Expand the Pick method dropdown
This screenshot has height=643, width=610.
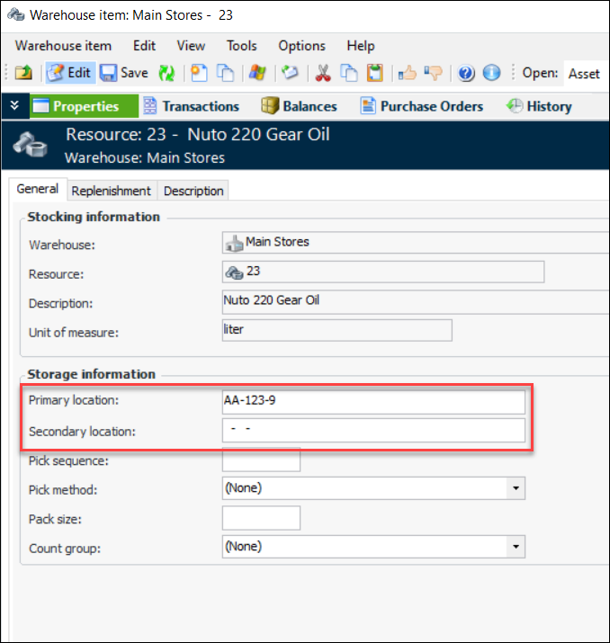516,488
